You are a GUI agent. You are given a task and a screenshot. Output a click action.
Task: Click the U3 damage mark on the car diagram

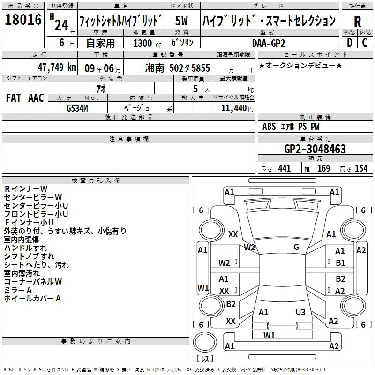300,312
